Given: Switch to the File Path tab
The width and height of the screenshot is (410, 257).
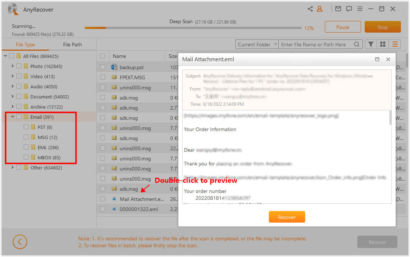Looking at the screenshot, I should tap(73, 45).
